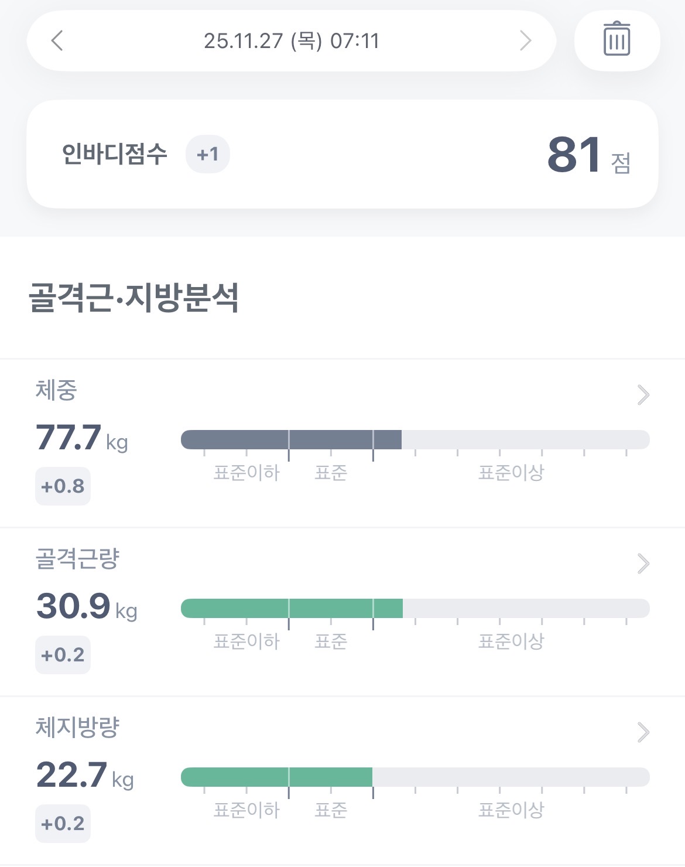
Task: Select the 22.7 kg body fat value
Action: point(84,775)
